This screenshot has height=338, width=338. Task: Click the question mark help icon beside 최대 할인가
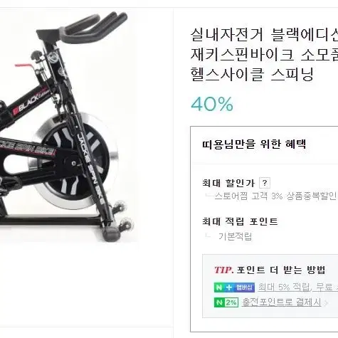[265, 183]
